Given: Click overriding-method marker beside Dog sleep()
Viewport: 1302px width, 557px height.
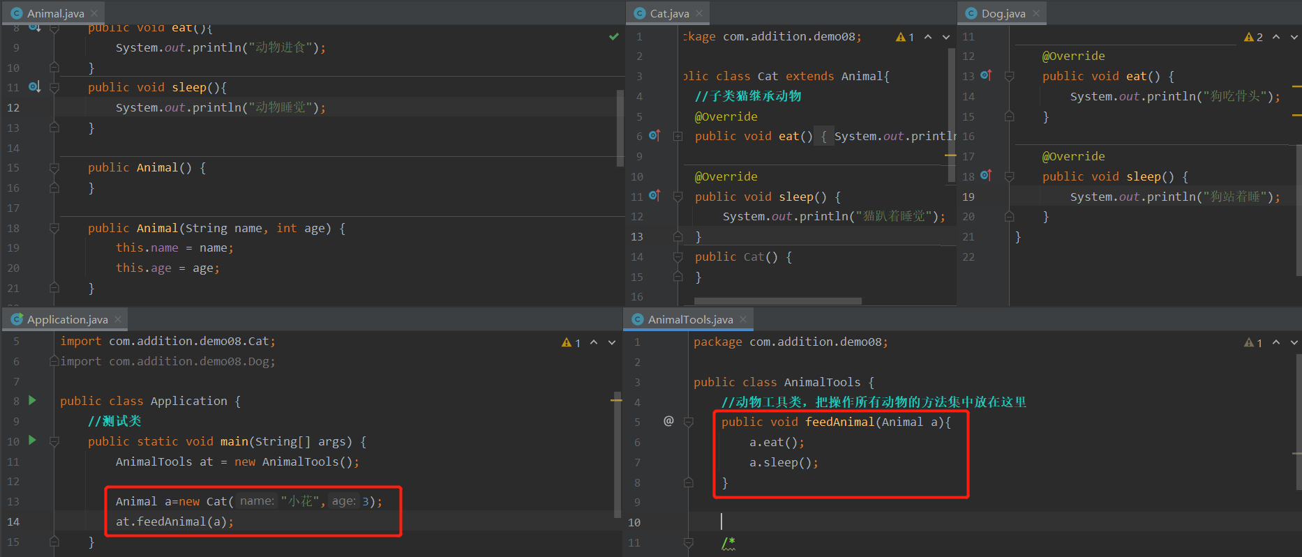Looking at the screenshot, I should click(x=986, y=176).
